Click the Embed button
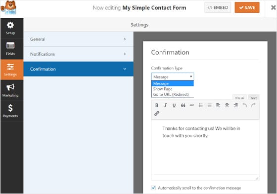Image resolution: width=277 pixels, height=194 pixels. [x=218, y=7]
